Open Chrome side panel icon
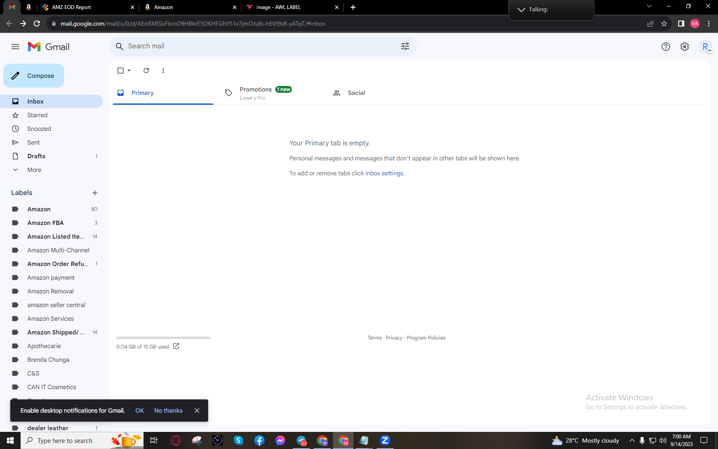This screenshot has width=718, height=449. coord(681,24)
